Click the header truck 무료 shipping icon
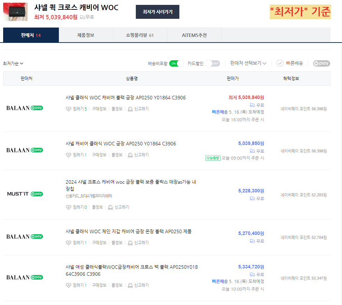Screen dimensions: 342x305 click(83, 17)
